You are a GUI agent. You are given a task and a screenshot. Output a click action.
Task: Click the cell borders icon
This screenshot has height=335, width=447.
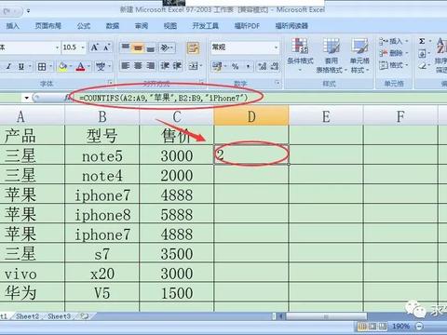pyautogui.click(x=42, y=66)
